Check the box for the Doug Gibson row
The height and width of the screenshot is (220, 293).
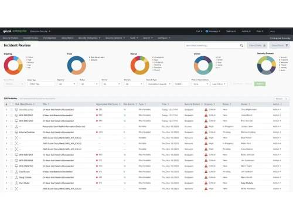pyautogui.click(x=11, y=177)
